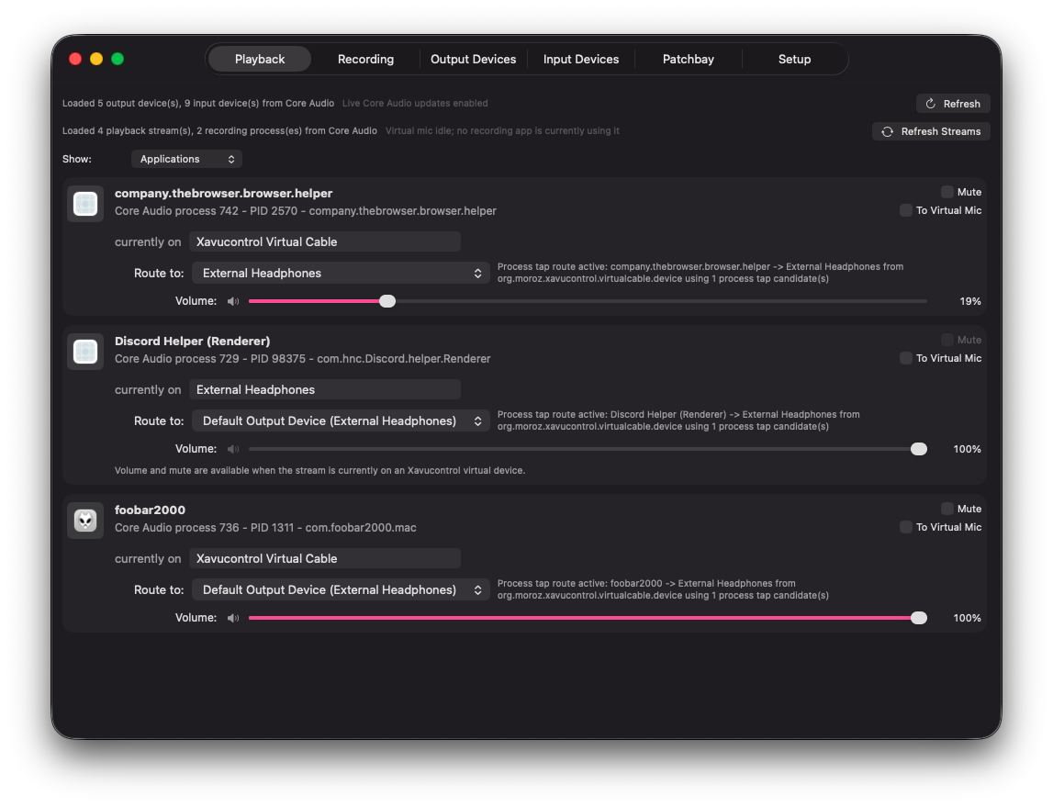
Task: Click speaker icon beside Discord Helper volume
Action: (233, 449)
